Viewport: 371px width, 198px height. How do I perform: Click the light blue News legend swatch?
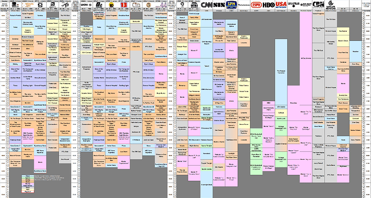27,176
